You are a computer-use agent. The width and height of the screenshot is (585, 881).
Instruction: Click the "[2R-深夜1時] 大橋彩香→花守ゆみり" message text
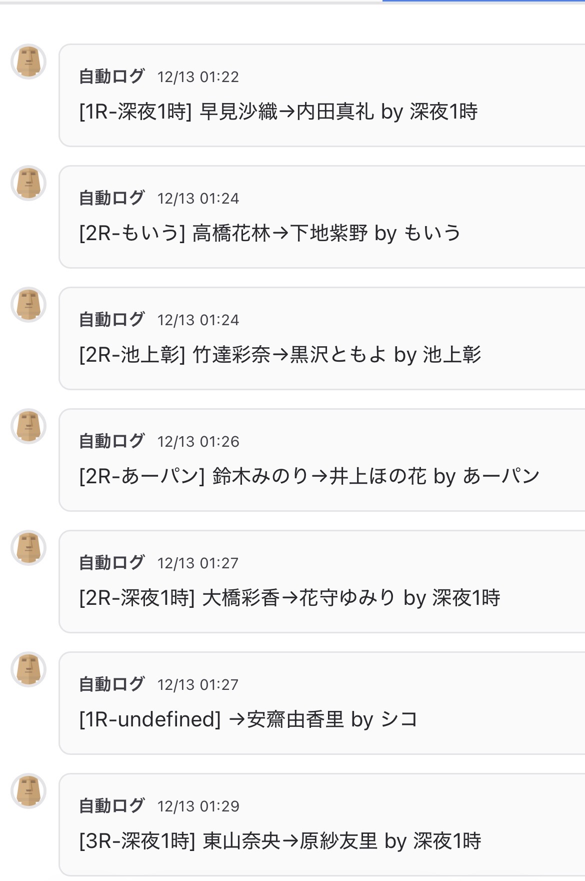click(289, 598)
